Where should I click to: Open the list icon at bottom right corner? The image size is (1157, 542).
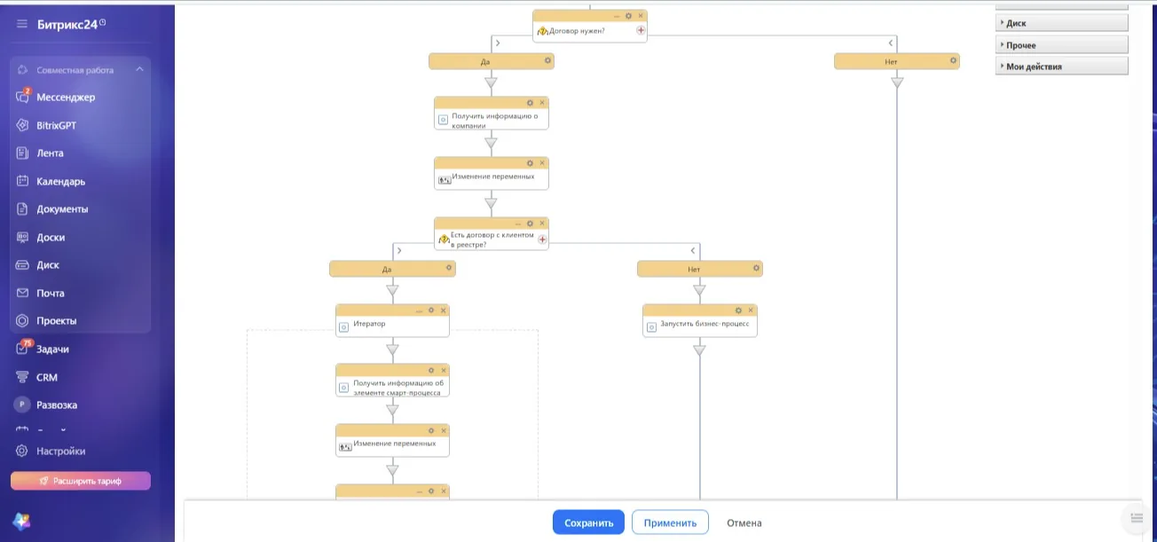click(x=1137, y=518)
